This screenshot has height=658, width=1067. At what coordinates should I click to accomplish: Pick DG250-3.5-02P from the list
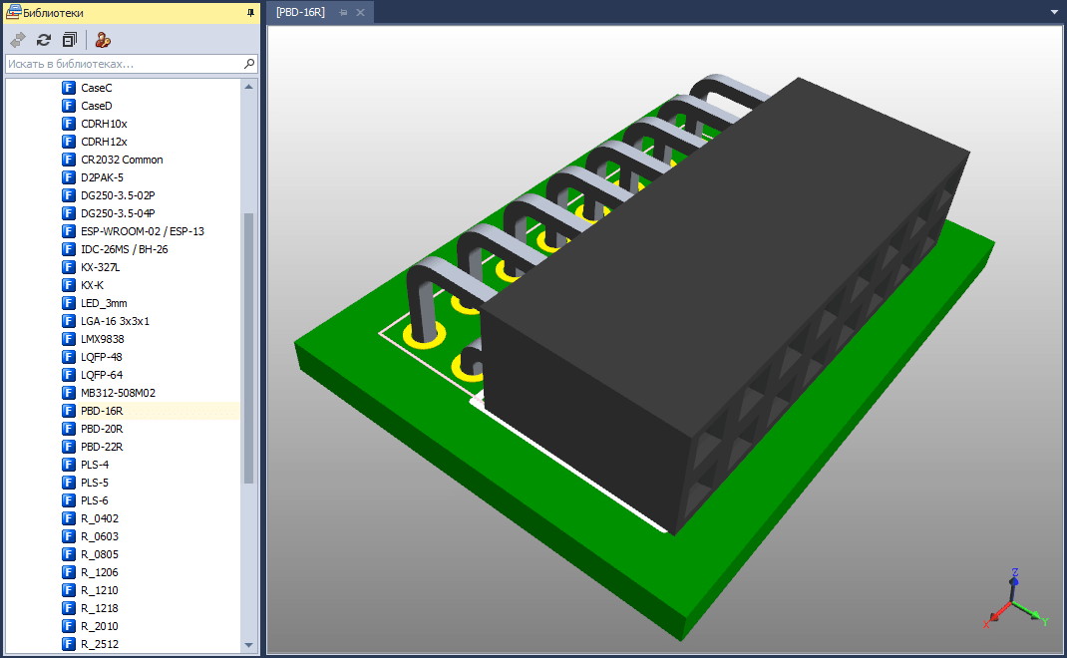(x=118, y=195)
